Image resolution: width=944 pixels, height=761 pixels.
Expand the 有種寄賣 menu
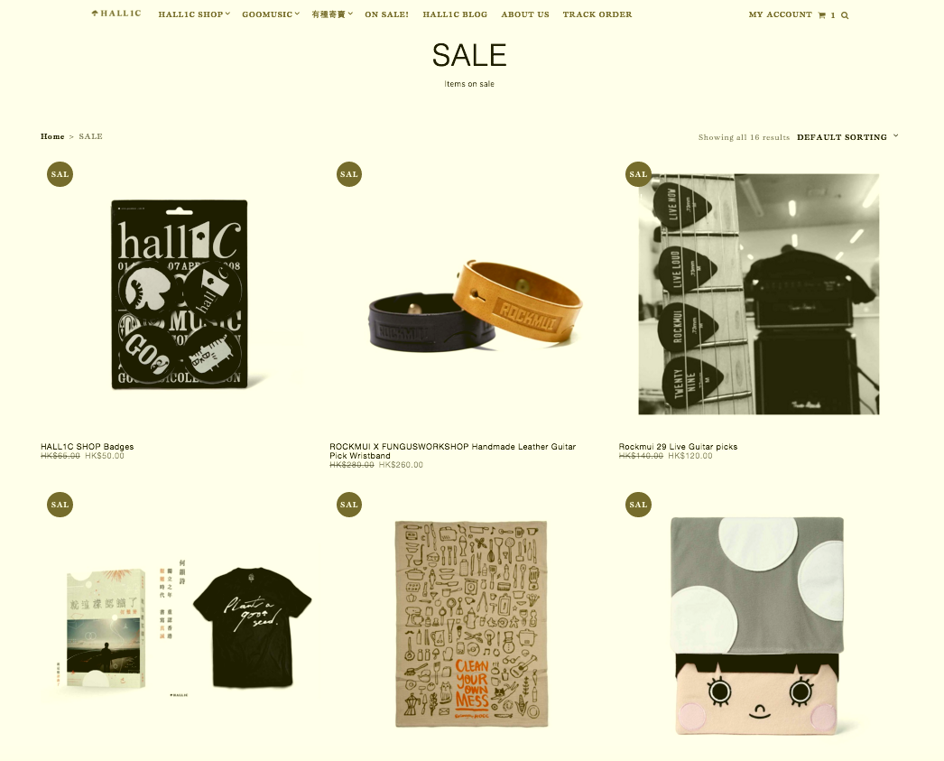point(332,14)
